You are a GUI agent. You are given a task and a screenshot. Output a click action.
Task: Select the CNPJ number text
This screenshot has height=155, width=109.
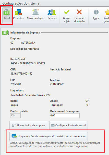[x=21, y=74]
